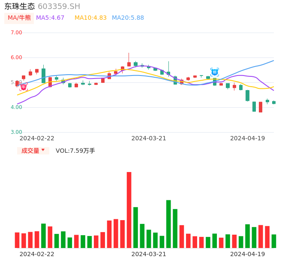The height and width of the screenshot is (260, 294).
Task: Click the tallest red volume bar
Action: pos(129,210)
